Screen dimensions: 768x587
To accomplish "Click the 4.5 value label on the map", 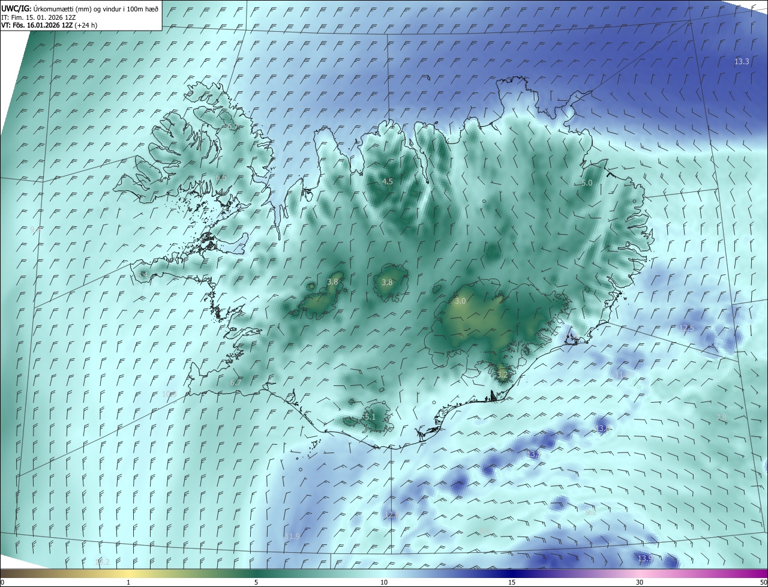I will click(x=388, y=181).
